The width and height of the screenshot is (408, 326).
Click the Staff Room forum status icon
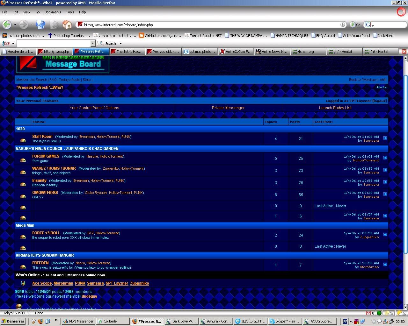point(23,140)
